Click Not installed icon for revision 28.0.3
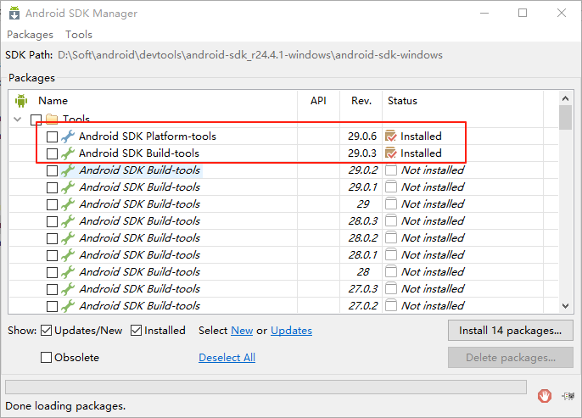 [x=391, y=221]
